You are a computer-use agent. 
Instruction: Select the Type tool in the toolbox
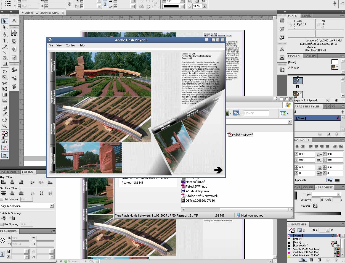click(x=5, y=40)
